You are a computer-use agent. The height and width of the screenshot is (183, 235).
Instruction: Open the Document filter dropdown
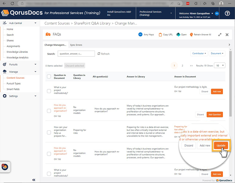[217, 53]
